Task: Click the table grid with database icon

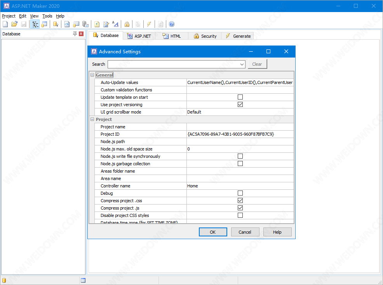Action: tap(76, 24)
